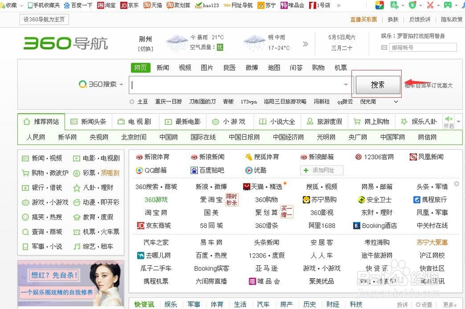Switch to the 机票 search tab
Image resolution: width=465 pixels, height=309 pixels.
pos(341,67)
